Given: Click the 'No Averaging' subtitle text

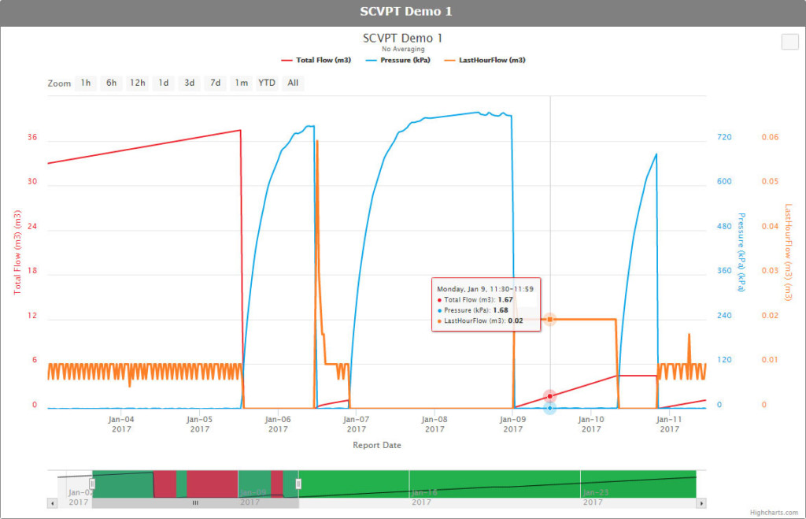Looking at the screenshot, I should pos(403,49).
